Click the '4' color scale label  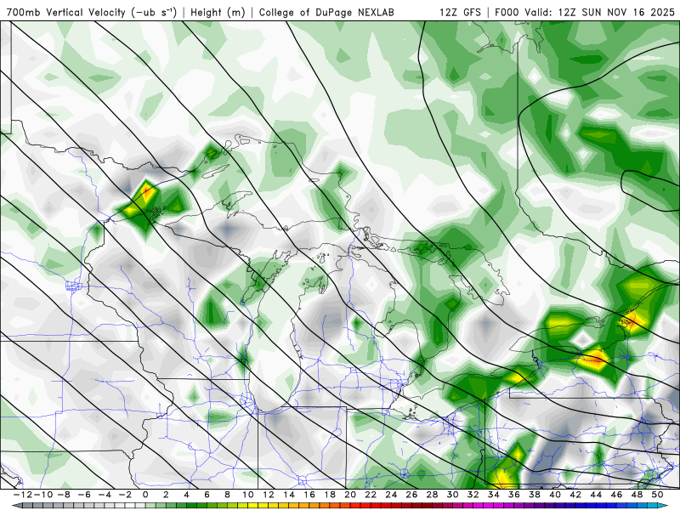pos(186,495)
